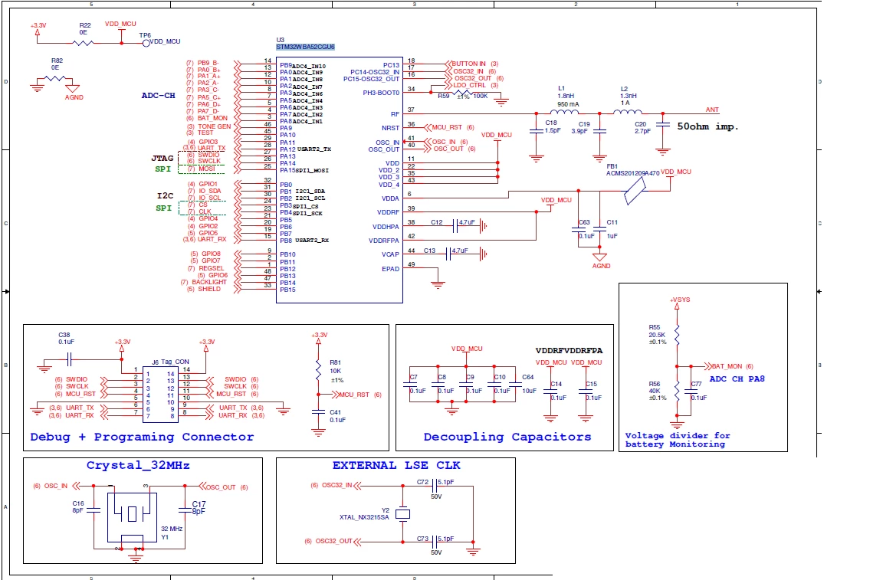Click the ANT net label on RF line
883x580 pixels.
coord(712,110)
